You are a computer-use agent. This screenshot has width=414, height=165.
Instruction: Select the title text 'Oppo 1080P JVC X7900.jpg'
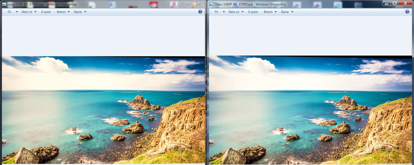pyautogui.click(x=234, y=4)
